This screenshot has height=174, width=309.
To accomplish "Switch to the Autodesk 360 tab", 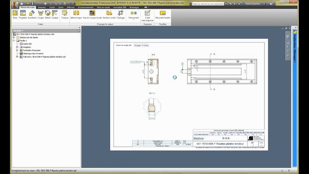I will [120, 7].
